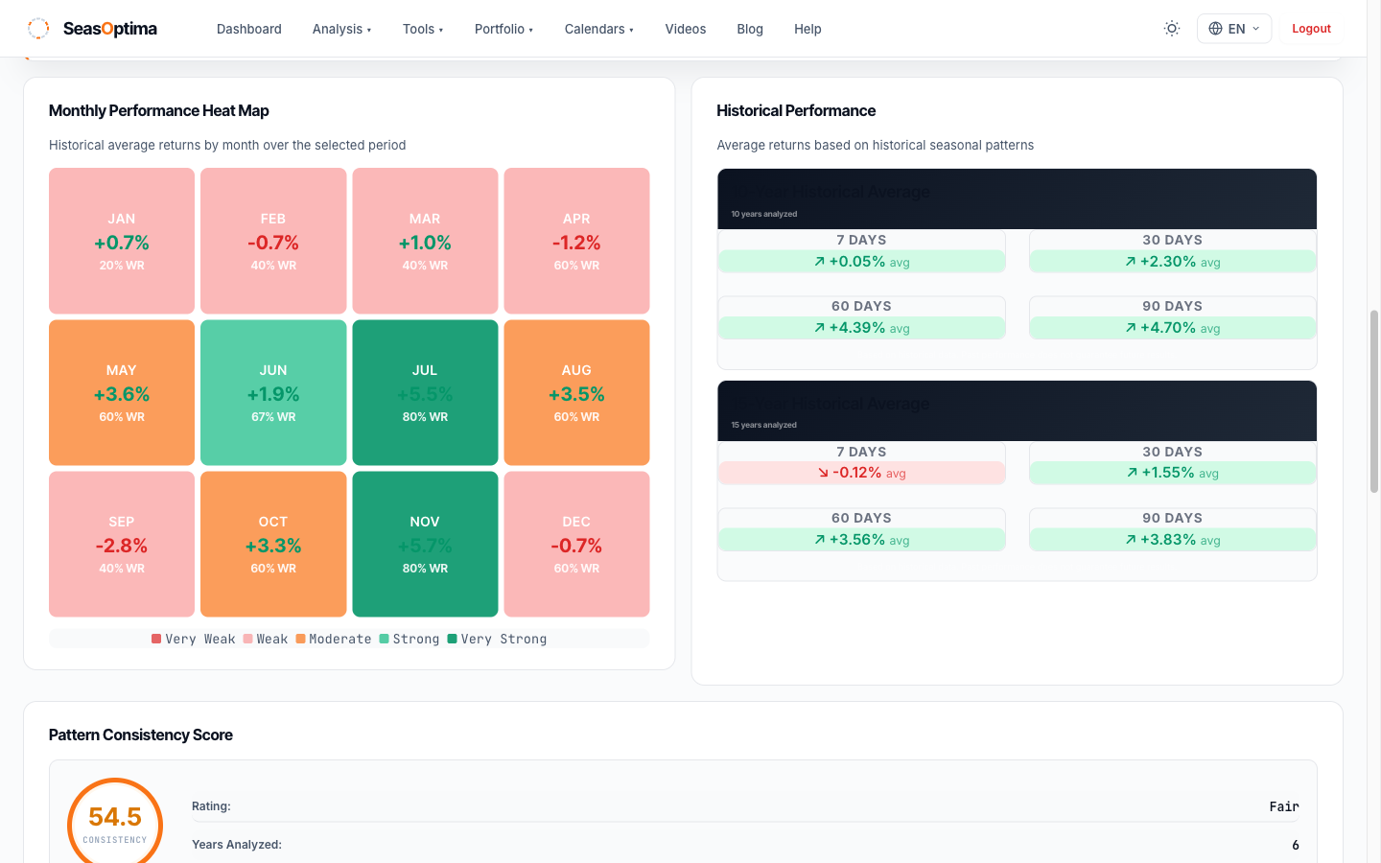Open the Videos page

(x=686, y=29)
